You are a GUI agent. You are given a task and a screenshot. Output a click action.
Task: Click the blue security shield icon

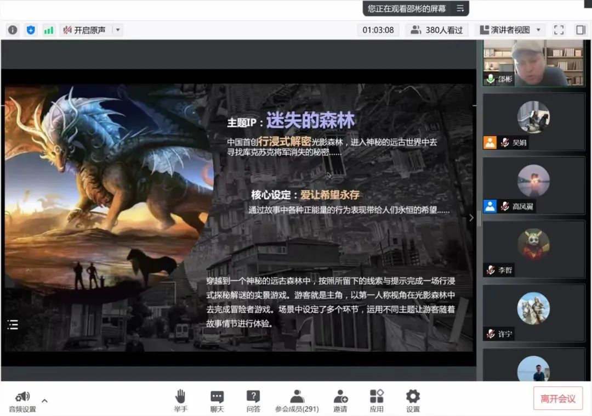coord(31,30)
